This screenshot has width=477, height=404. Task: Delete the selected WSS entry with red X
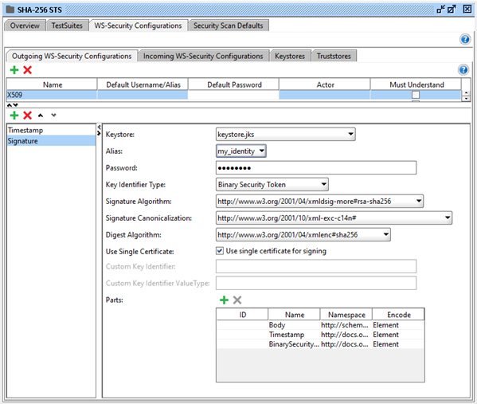click(x=27, y=116)
